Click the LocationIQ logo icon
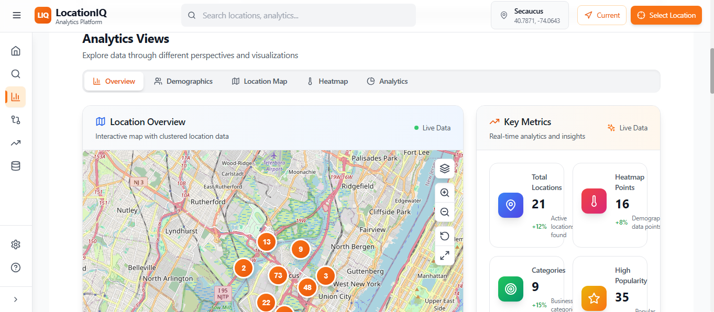 (x=43, y=15)
